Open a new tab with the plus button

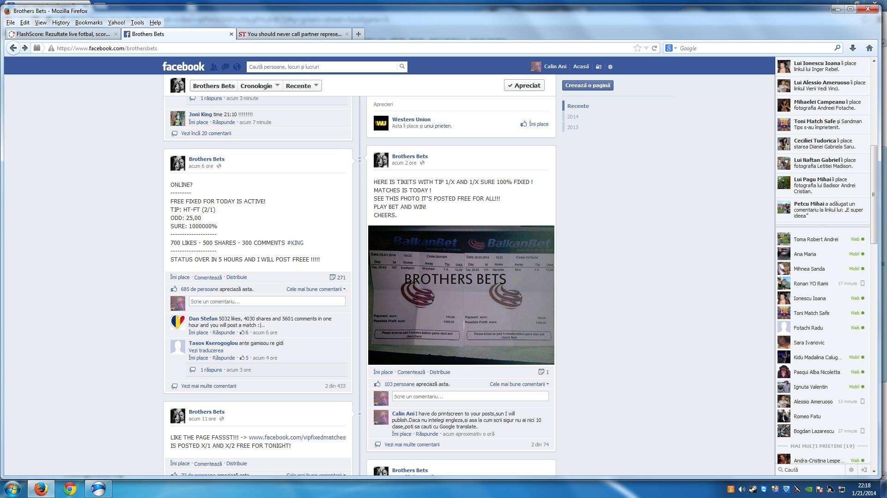(358, 34)
